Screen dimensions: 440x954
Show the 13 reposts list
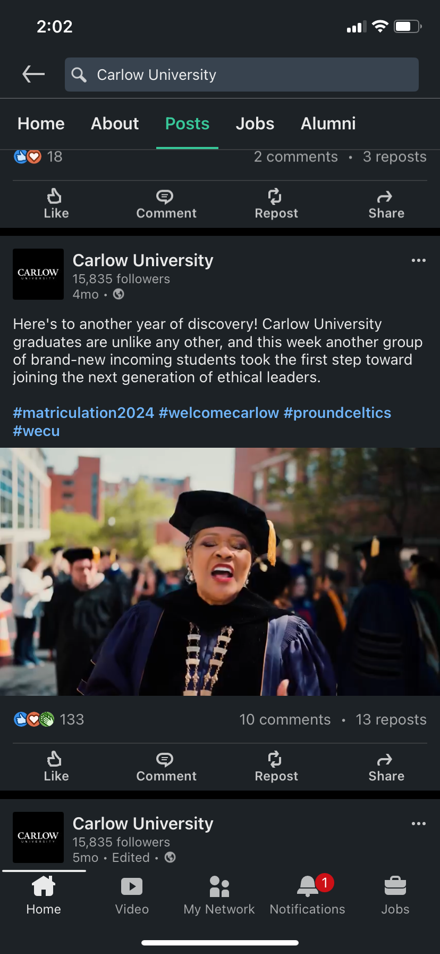coord(391,720)
